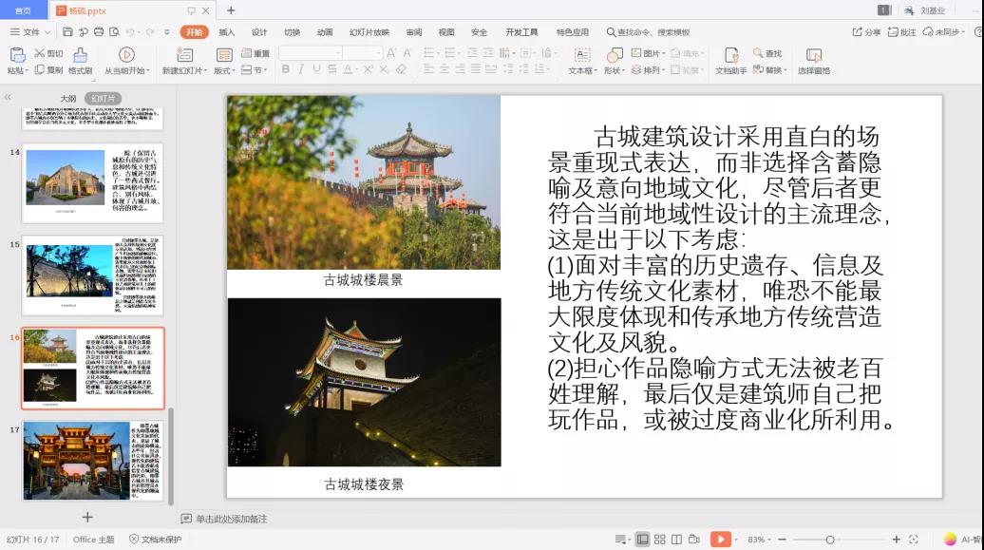Toggle normal view in status bar
The width and height of the screenshot is (984, 550).
click(x=642, y=540)
